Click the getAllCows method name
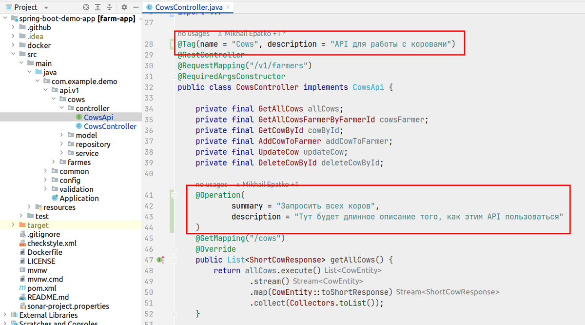The width and height of the screenshot is (585, 325). point(353,260)
